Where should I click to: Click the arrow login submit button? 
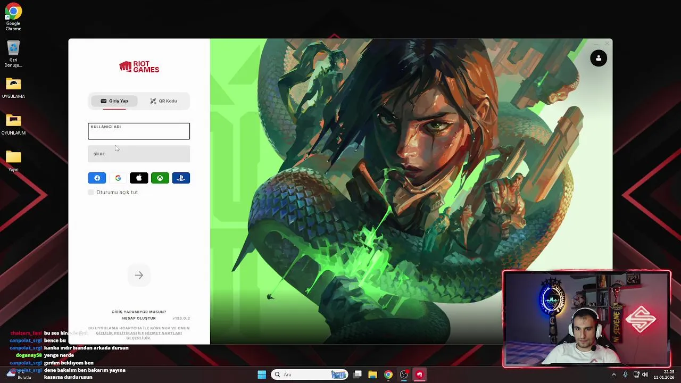[139, 275]
